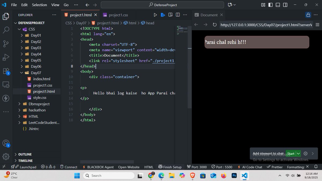Toggle the primary sidebar visibility icon
The width and height of the screenshot is (322, 181).
point(270,5)
